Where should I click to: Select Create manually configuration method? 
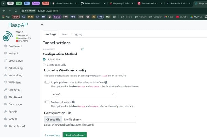click(x=44, y=65)
